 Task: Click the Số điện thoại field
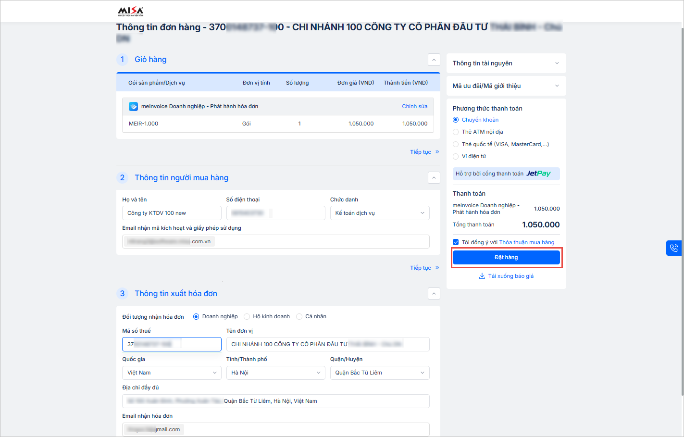click(276, 213)
